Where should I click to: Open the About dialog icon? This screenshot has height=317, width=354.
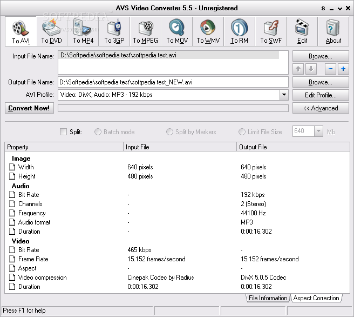point(333,31)
